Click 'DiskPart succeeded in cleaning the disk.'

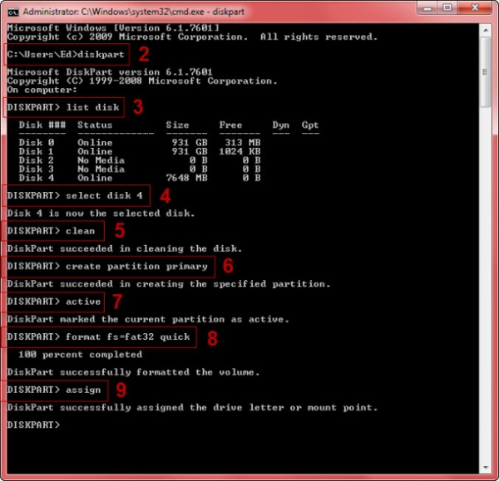point(125,248)
